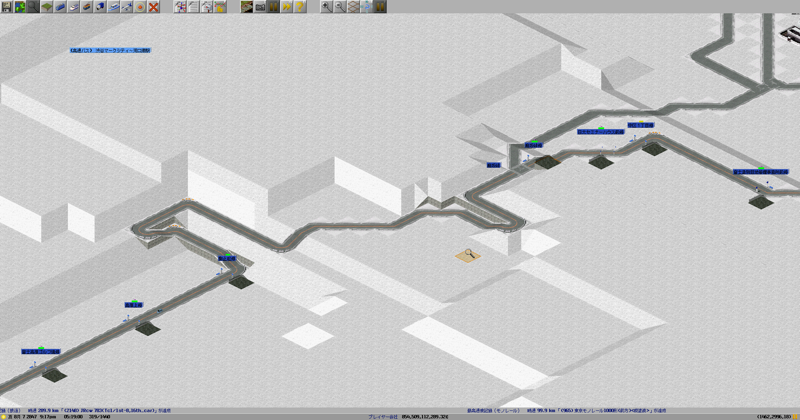
Task: Select the 日大セミナーハウス前停 station label
Action: tap(600, 132)
